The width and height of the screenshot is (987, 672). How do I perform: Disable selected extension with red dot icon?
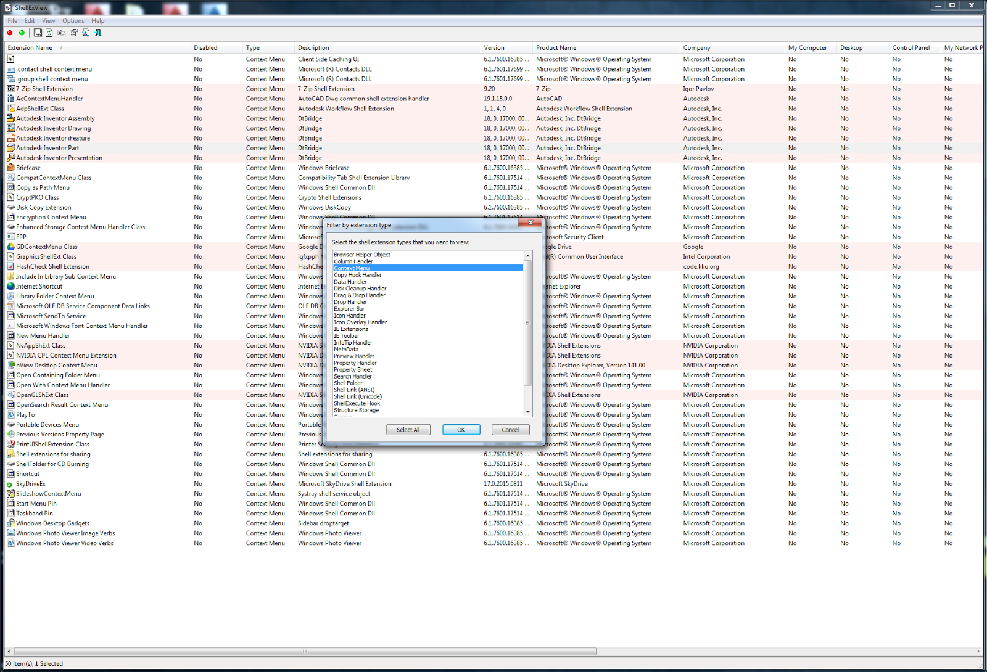[x=9, y=33]
